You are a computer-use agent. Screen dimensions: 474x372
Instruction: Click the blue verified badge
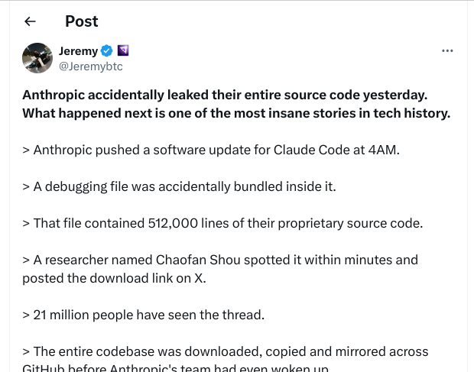pyautogui.click(x=107, y=51)
